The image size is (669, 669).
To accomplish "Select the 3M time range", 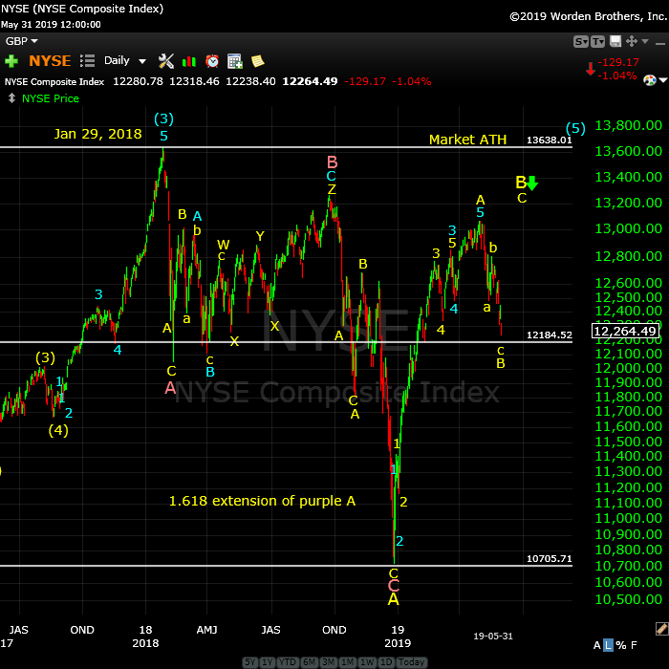I will [x=329, y=662].
